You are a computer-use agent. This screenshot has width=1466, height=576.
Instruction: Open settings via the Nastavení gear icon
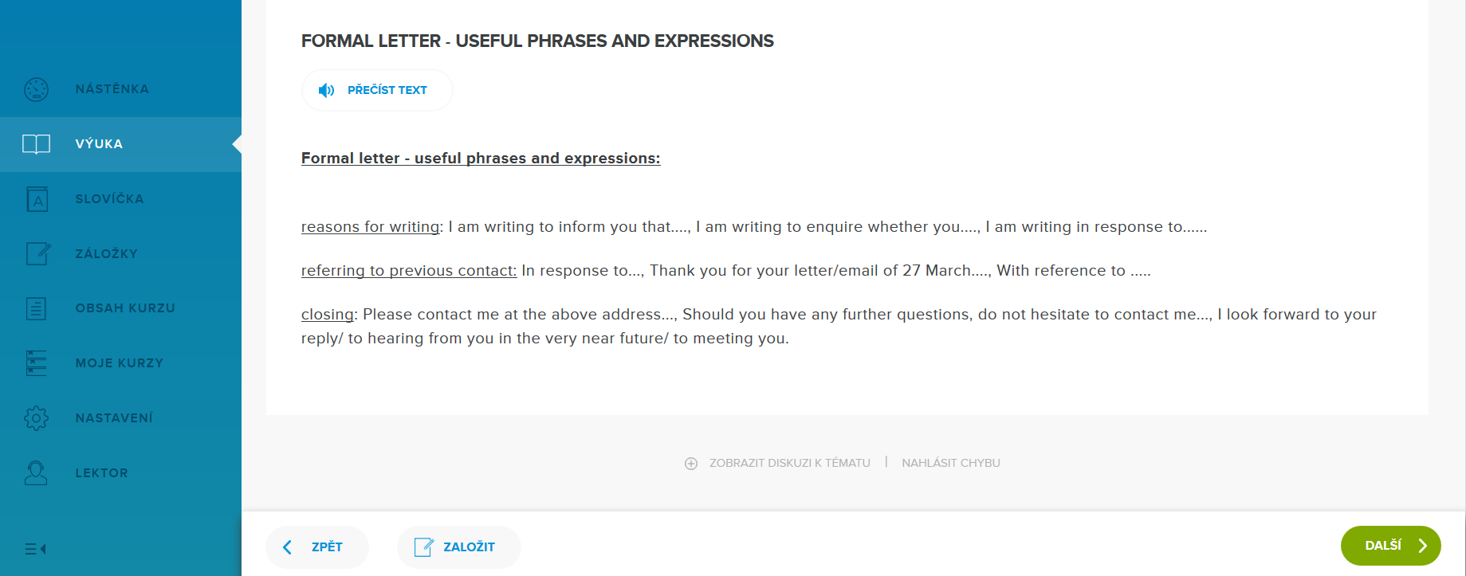tap(37, 418)
